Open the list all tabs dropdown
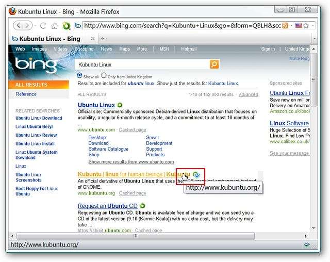Viewport: 330px width, 262px height. coord(315,39)
